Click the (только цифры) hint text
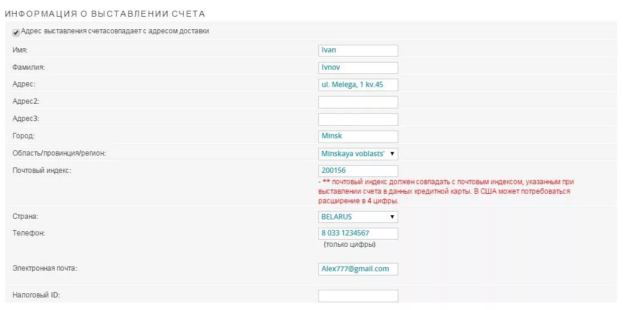 349,244
